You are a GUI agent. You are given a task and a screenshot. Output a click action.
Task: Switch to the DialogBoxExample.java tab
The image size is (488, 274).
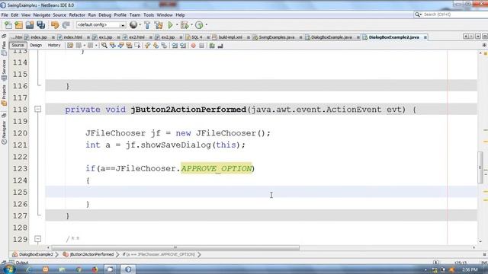point(332,37)
